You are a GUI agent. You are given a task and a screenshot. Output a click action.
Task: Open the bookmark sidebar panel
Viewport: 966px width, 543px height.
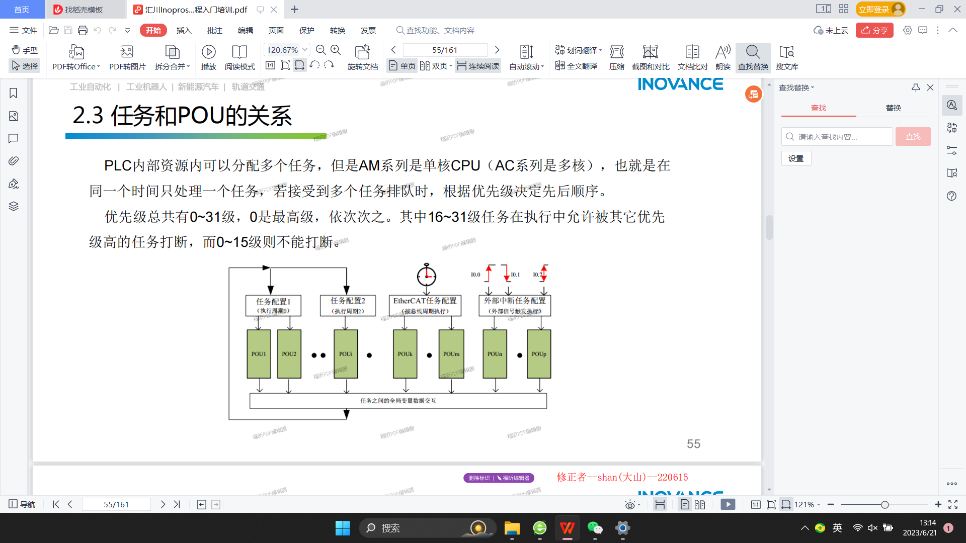(x=14, y=93)
